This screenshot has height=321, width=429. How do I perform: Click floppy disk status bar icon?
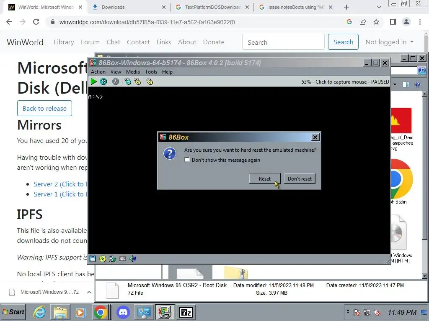[x=93, y=258]
